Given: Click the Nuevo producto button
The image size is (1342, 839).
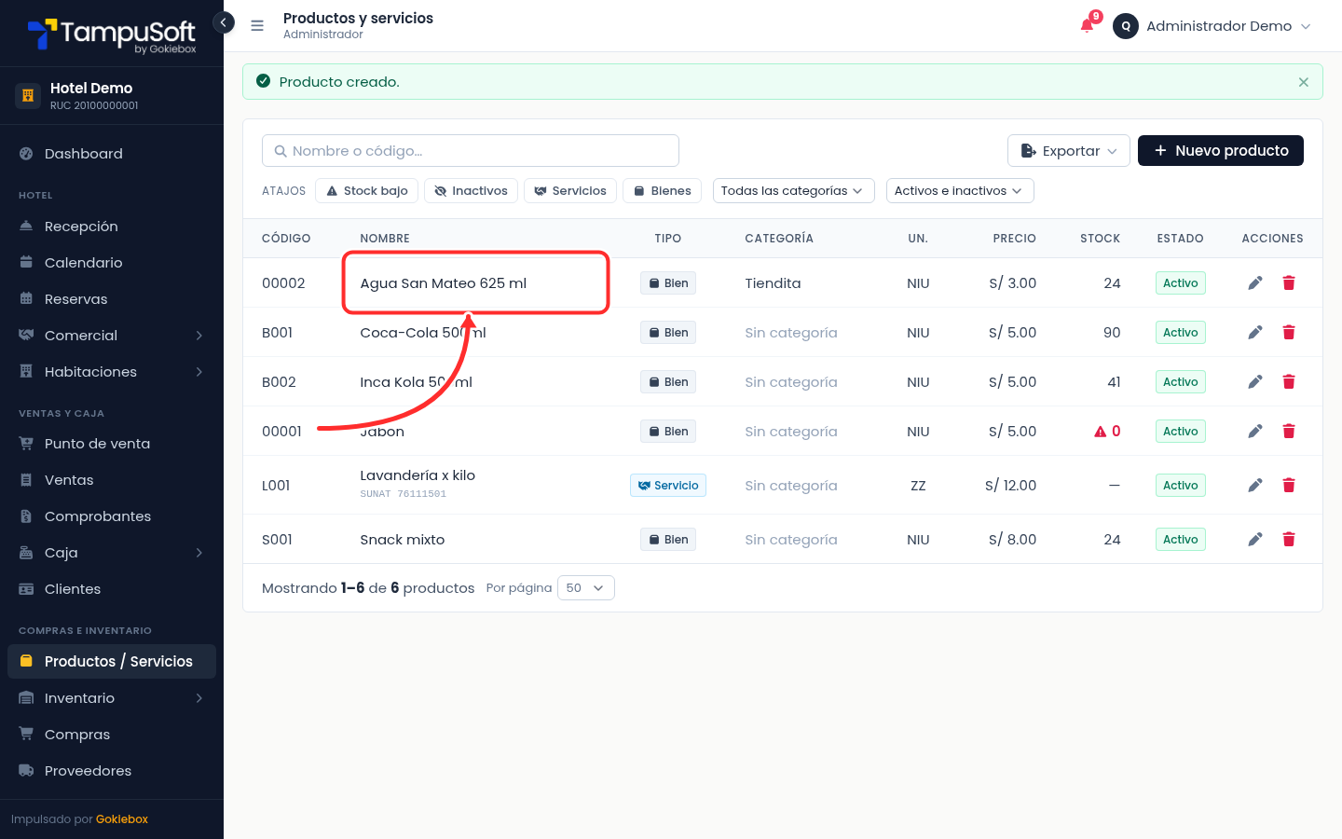Looking at the screenshot, I should [x=1221, y=151].
